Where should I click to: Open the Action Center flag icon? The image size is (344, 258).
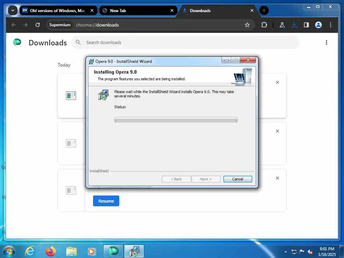(x=302, y=252)
